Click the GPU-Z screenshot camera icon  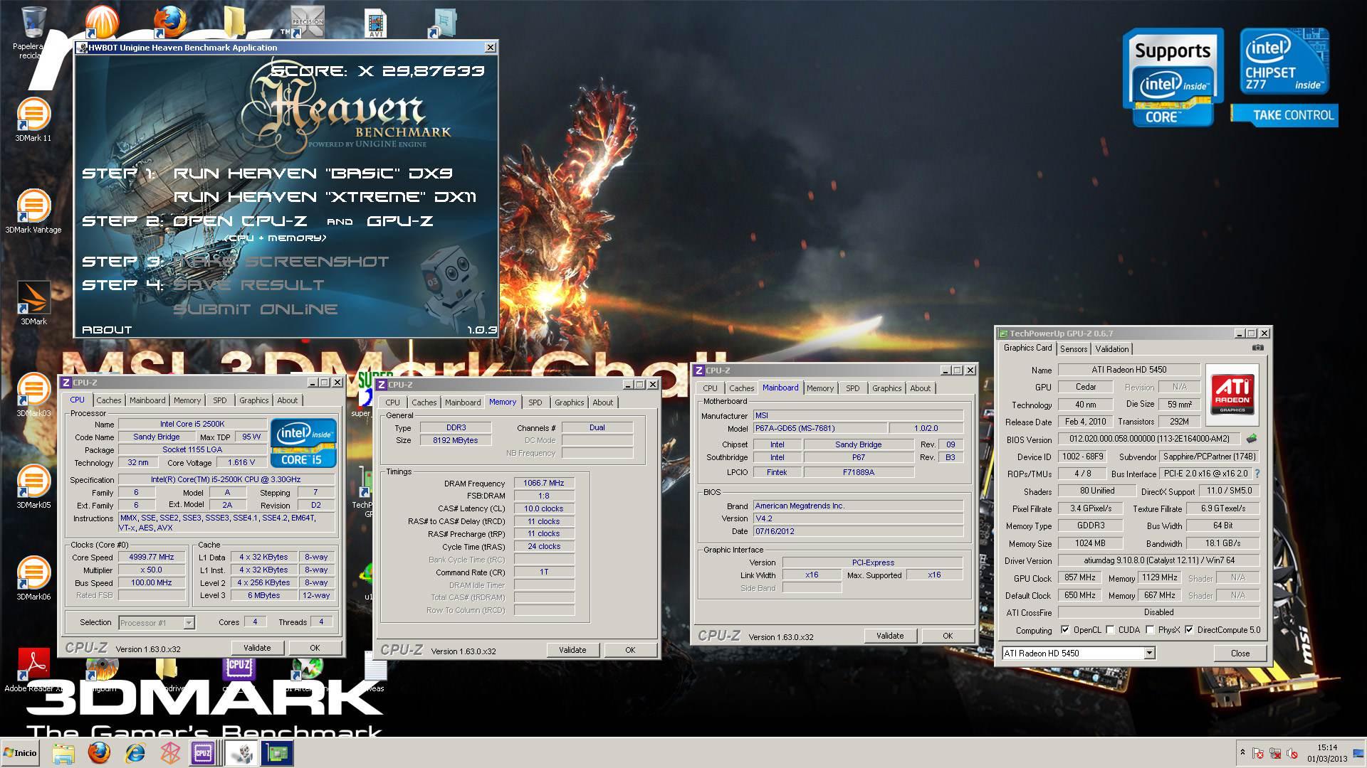(1257, 348)
